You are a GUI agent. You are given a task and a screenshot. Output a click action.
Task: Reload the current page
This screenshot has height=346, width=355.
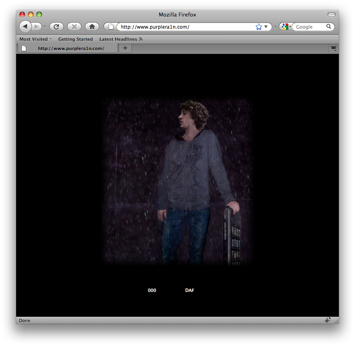tap(57, 27)
